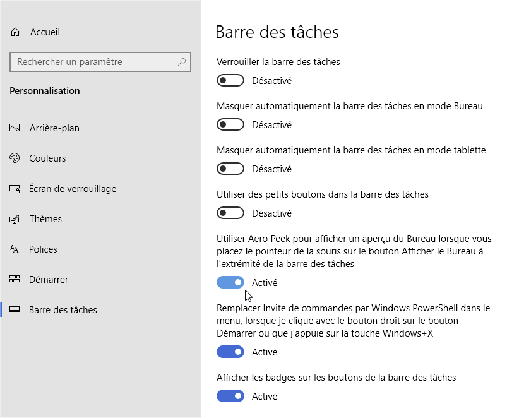Viewport: 507px width, 418px height.
Task: Toggle auto-hide taskbar in mode Bureau
Action: (230, 125)
